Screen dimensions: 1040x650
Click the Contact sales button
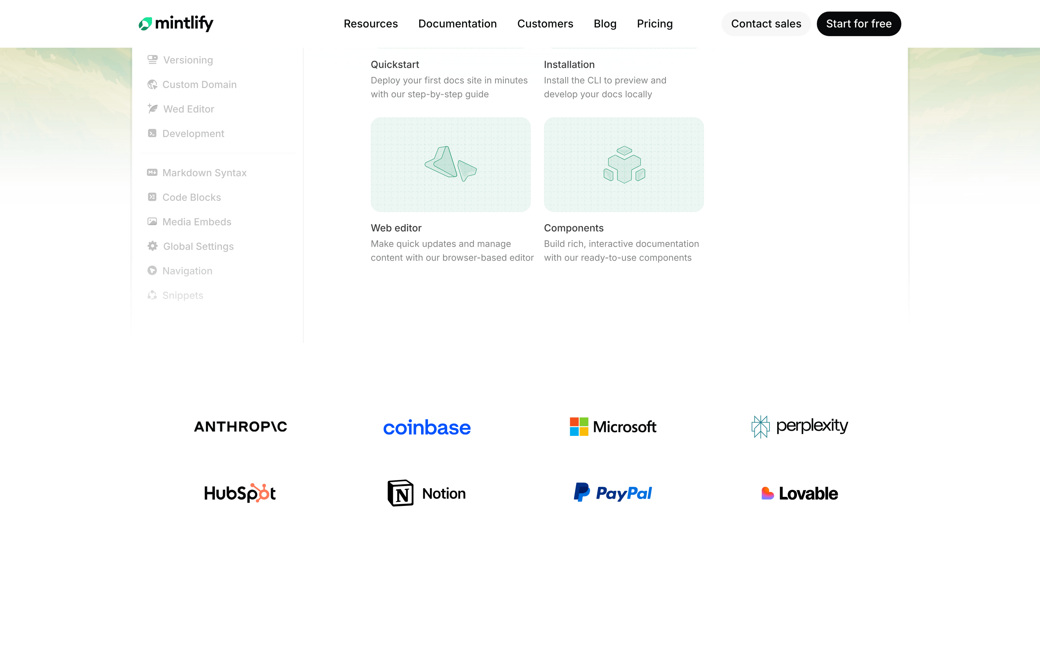coord(766,23)
